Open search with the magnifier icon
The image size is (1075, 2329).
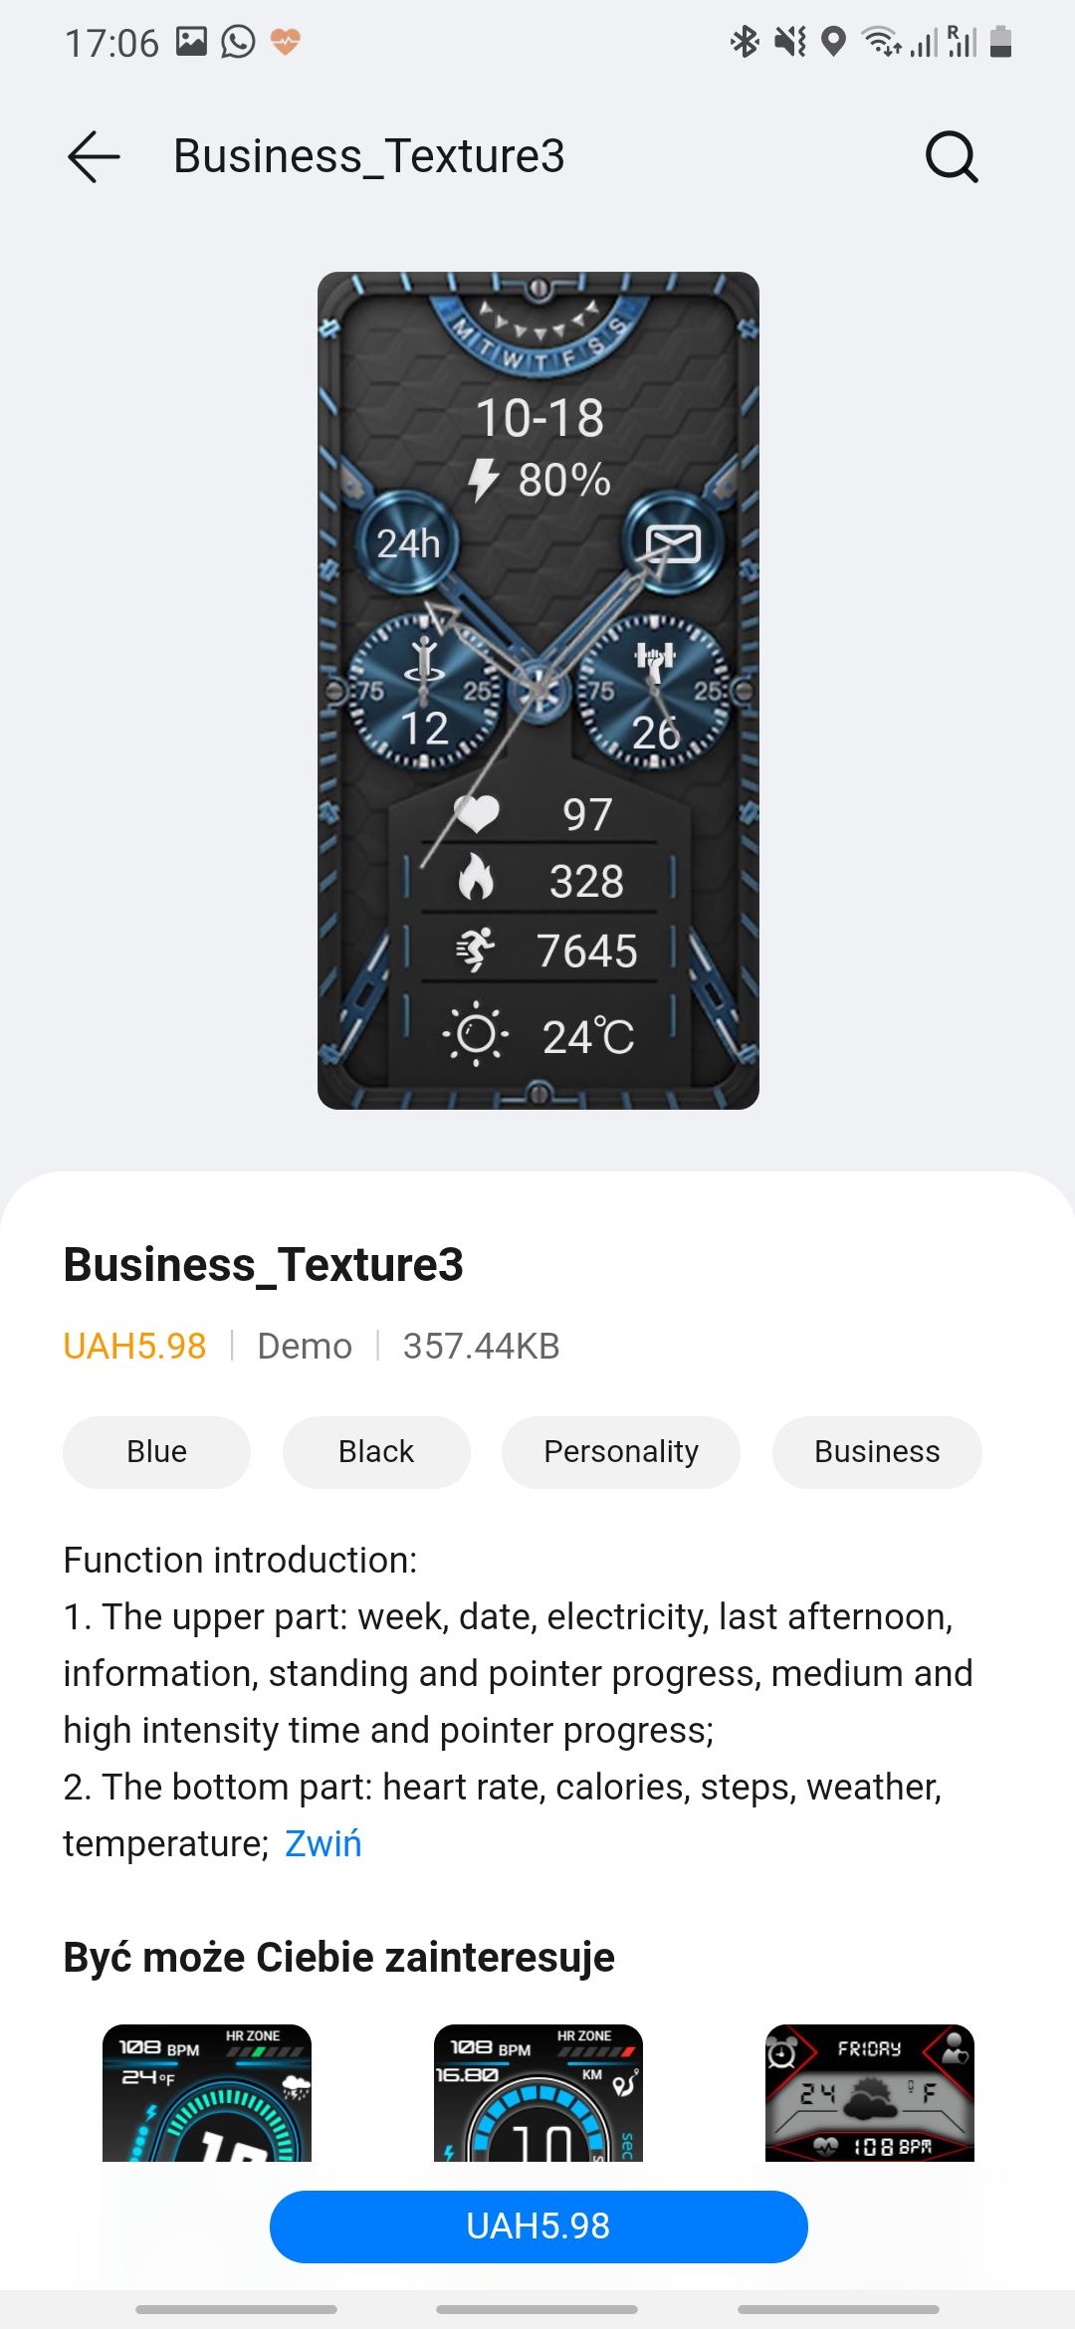[952, 156]
